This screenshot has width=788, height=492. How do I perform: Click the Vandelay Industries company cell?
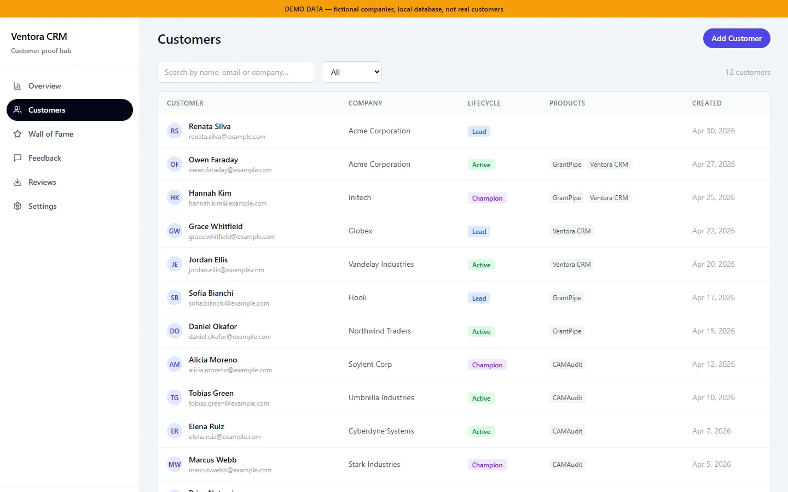click(x=381, y=264)
